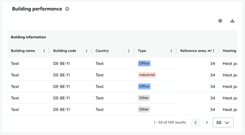
Task: Click the first Other type tag
Action: (x=144, y=98)
